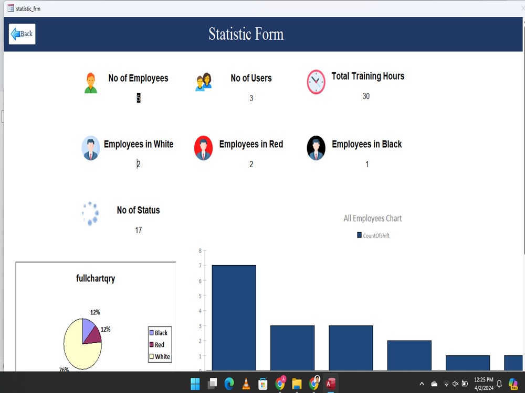Open the Windows Start menu

(195, 384)
